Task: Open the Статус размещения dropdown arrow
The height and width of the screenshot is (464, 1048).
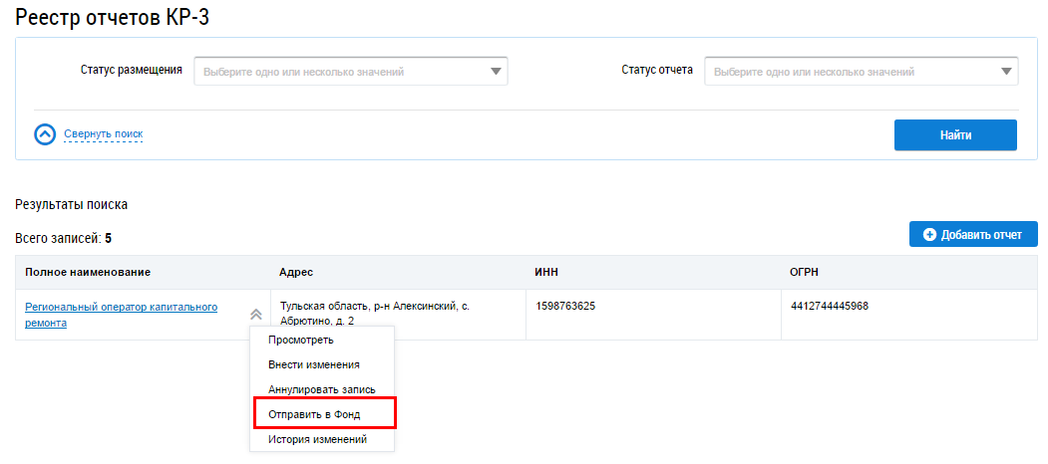Action: pyautogui.click(x=496, y=72)
